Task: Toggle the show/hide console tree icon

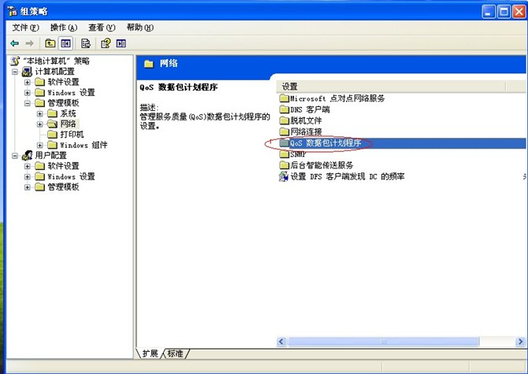Action: 65,43
